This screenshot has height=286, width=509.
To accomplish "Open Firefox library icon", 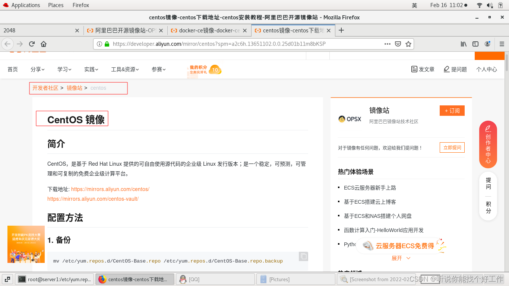I will coord(464,44).
